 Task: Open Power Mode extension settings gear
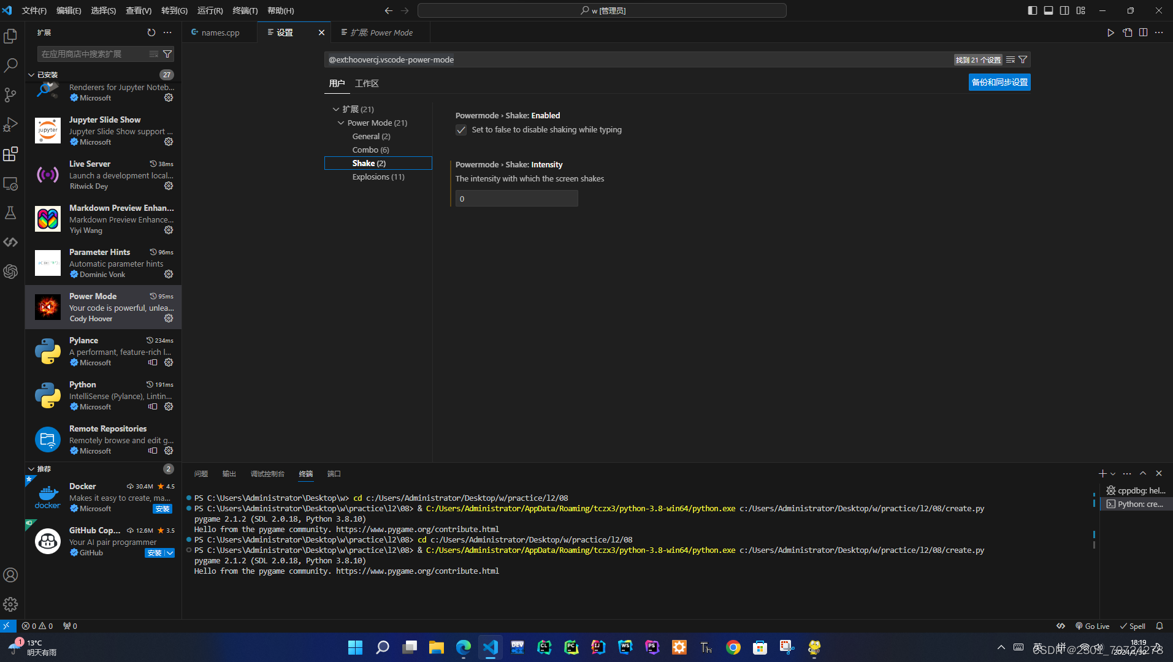click(168, 318)
